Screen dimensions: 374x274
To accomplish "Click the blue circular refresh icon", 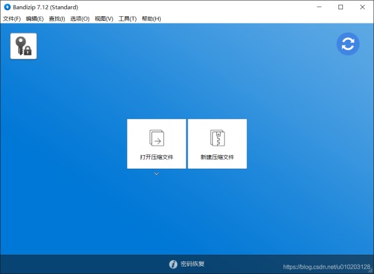I will coord(348,44).
